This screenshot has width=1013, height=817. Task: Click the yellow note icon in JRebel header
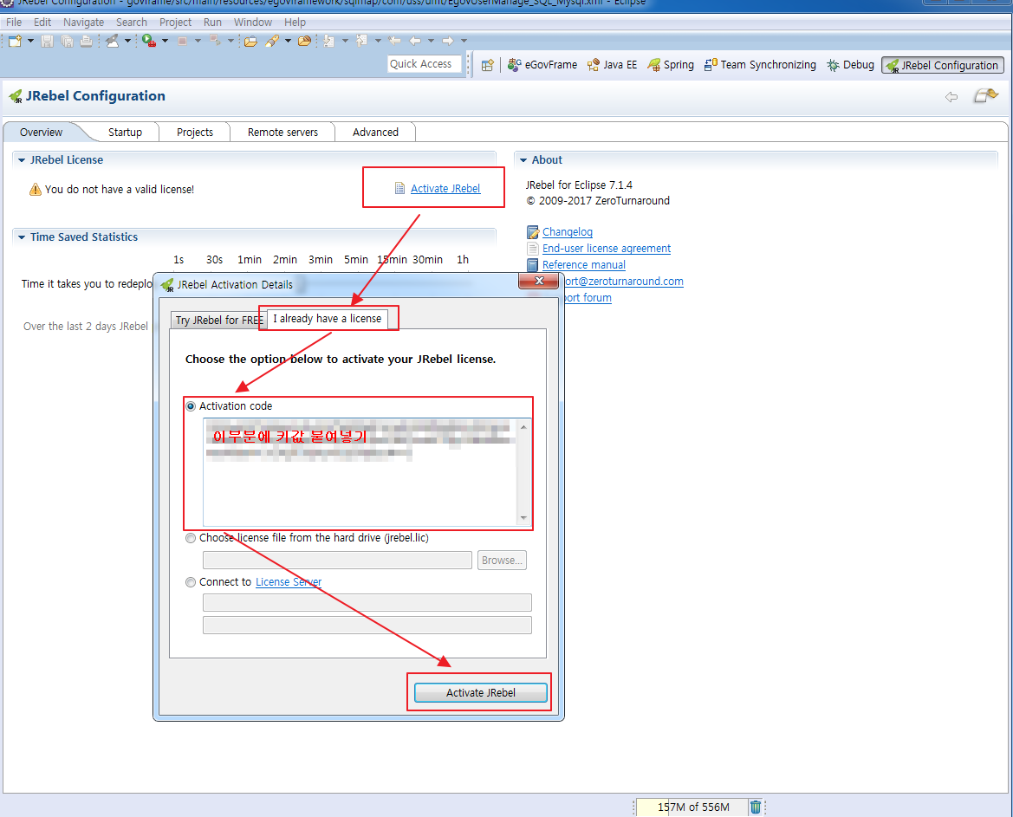tap(986, 95)
